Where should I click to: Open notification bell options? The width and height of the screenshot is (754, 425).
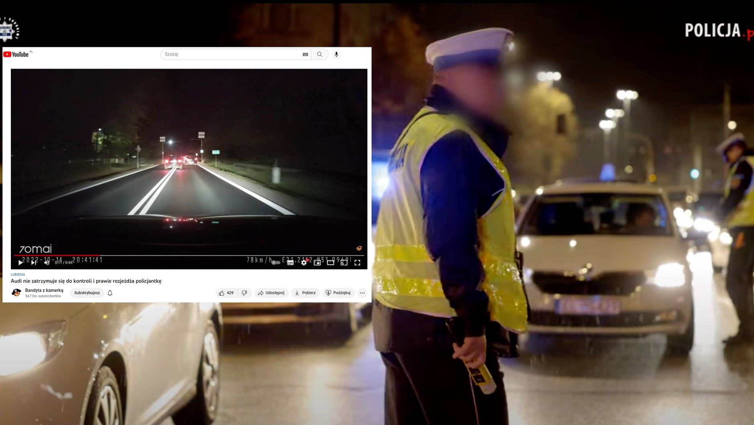click(x=110, y=293)
